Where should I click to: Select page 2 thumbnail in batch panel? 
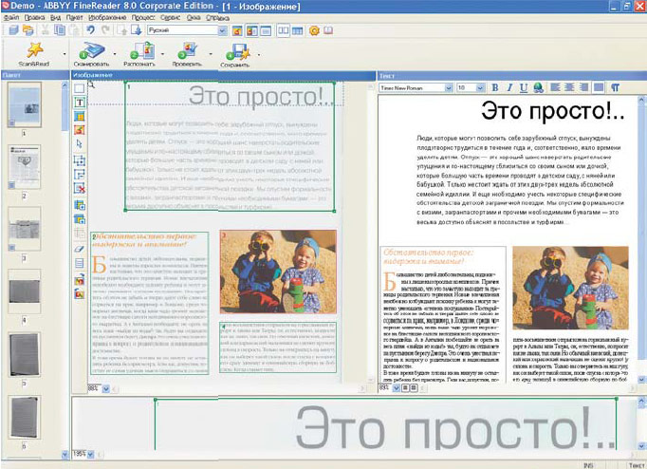coord(25,167)
